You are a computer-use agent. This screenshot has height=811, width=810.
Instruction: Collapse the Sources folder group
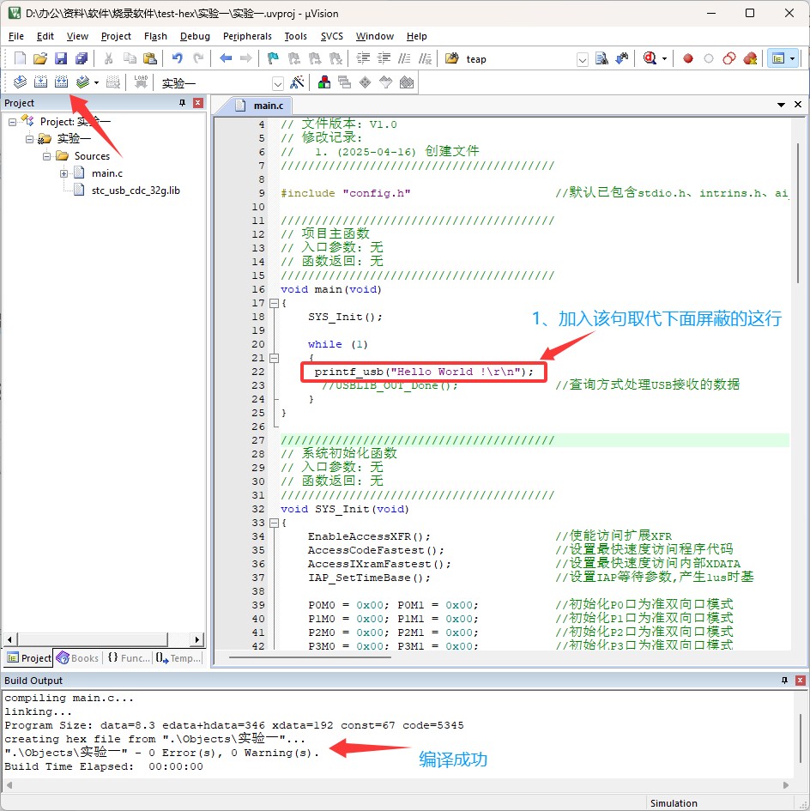click(x=46, y=156)
